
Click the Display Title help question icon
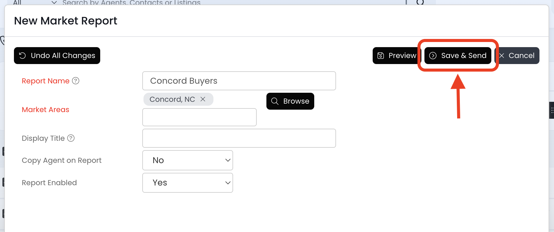pos(71,138)
